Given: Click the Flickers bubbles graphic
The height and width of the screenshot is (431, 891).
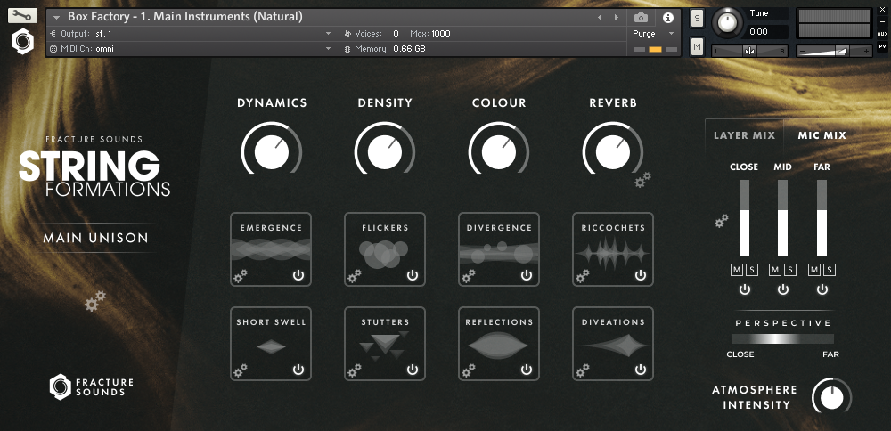Looking at the screenshot, I should click(383, 254).
